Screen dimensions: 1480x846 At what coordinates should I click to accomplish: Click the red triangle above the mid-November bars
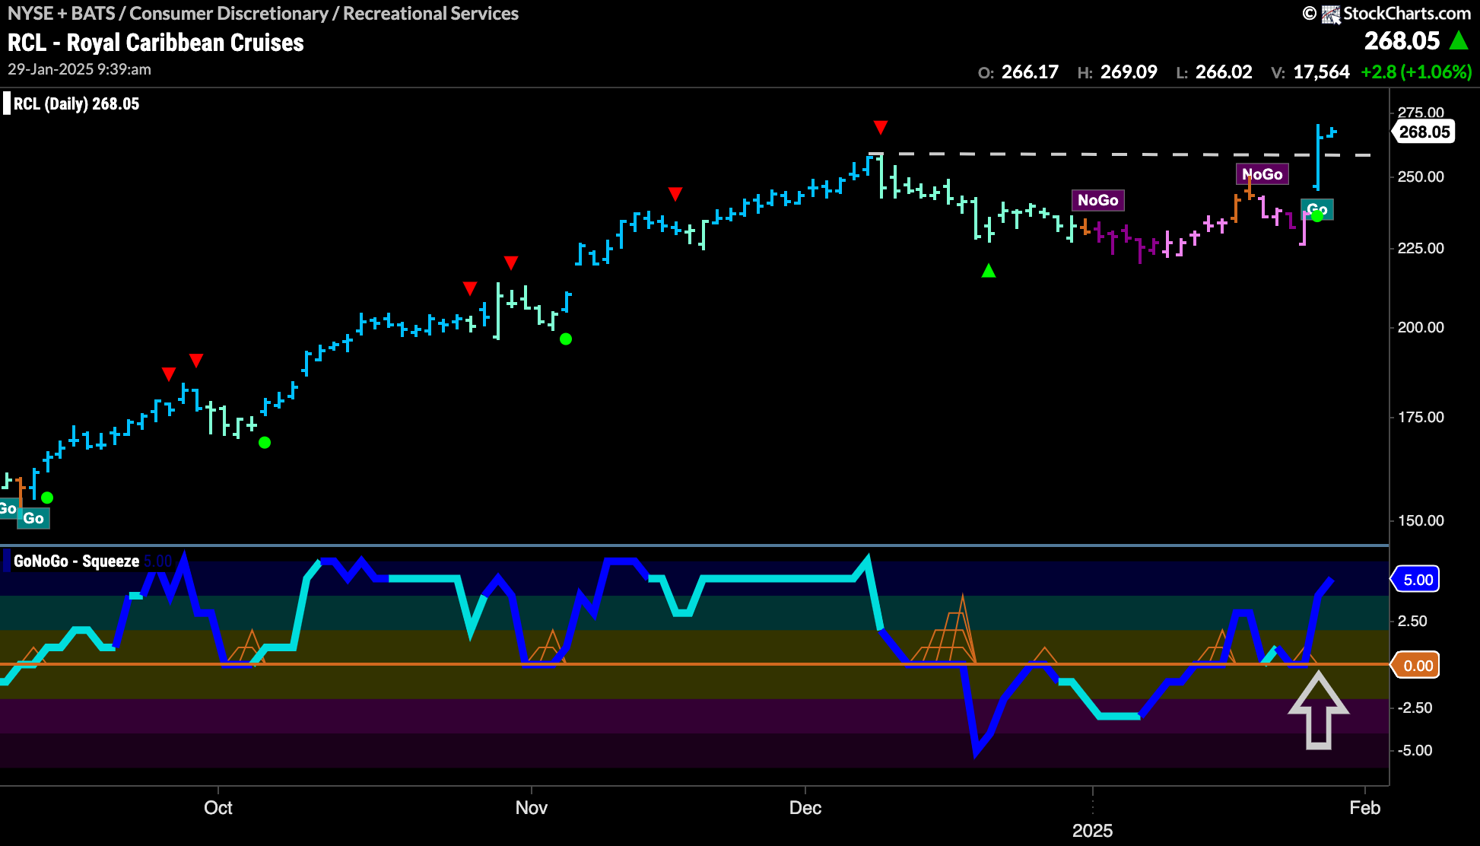pyautogui.click(x=675, y=195)
